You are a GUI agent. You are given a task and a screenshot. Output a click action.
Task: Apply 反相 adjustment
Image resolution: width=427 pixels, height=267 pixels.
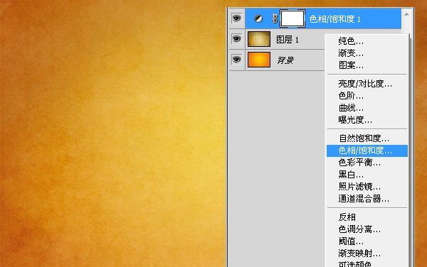tap(347, 217)
